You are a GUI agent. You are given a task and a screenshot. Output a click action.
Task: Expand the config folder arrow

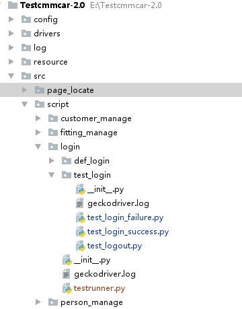coord(11,20)
